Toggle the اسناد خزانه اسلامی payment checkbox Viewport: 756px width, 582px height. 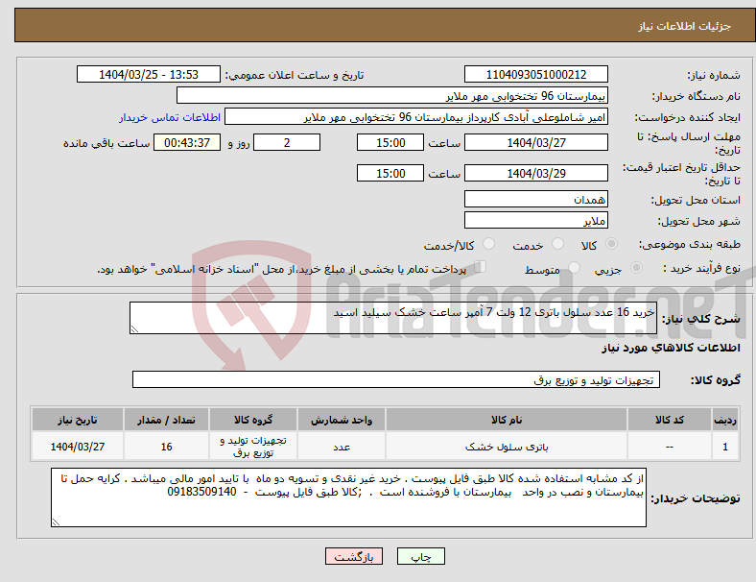click(481, 267)
